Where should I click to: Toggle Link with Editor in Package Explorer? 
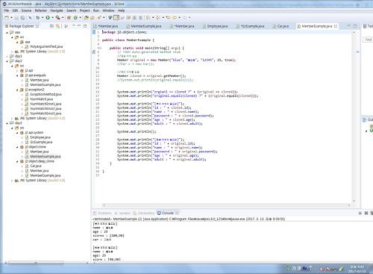pos(58,26)
